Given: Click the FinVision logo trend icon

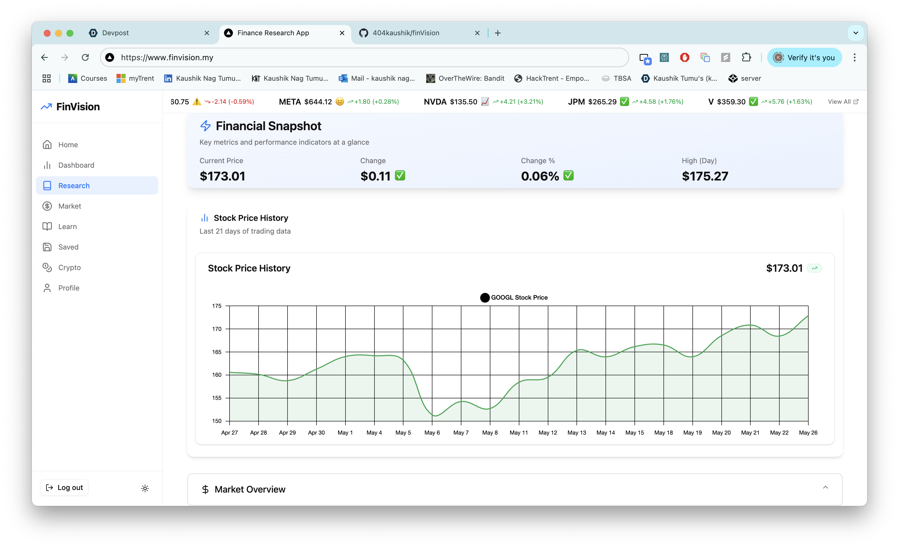Looking at the screenshot, I should [46, 107].
